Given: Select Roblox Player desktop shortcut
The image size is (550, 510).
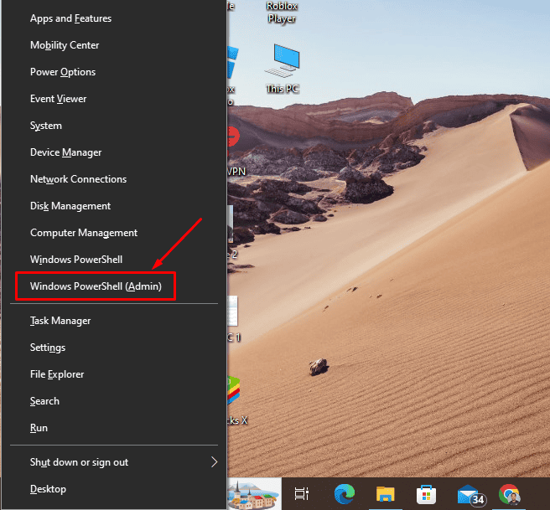Looking at the screenshot, I should pyautogui.click(x=282, y=13).
